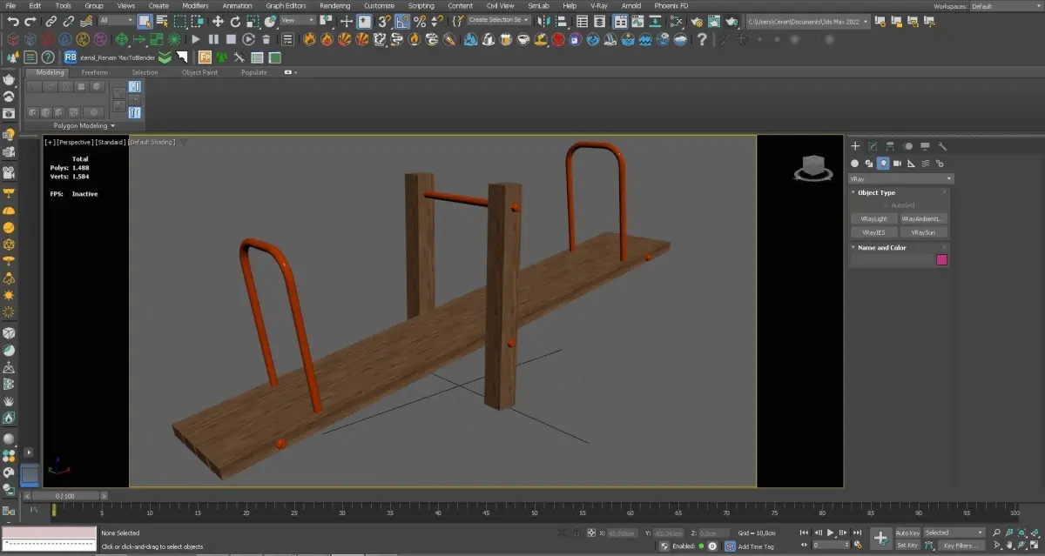
Task: Select the Rotate tool in the toolbar
Action: point(236,21)
